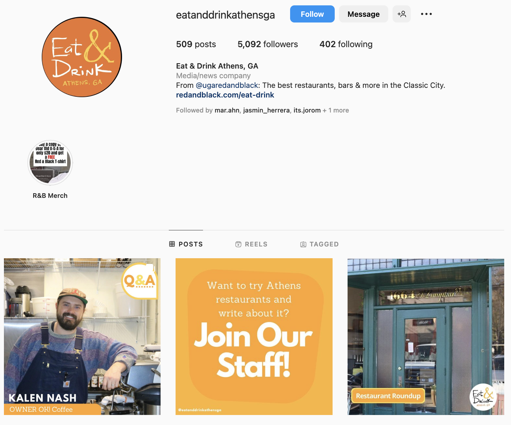The height and width of the screenshot is (425, 511).
Task: Click the Eat & Drink profile picture
Action: coord(82,57)
